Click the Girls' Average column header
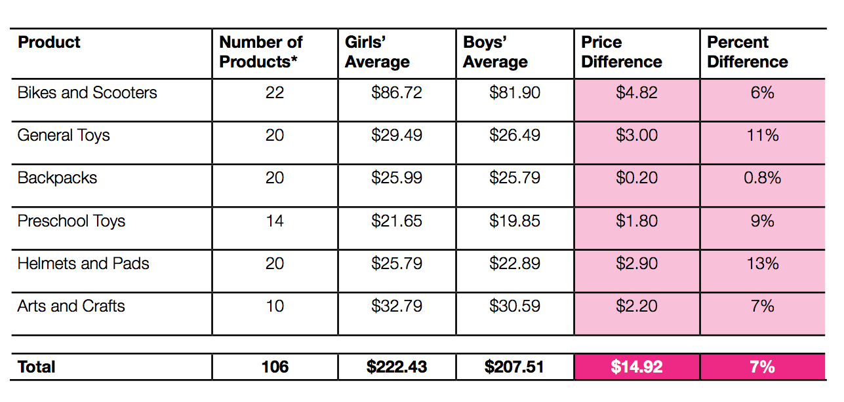Screen dimensions: 844x402 (x=377, y=52)
